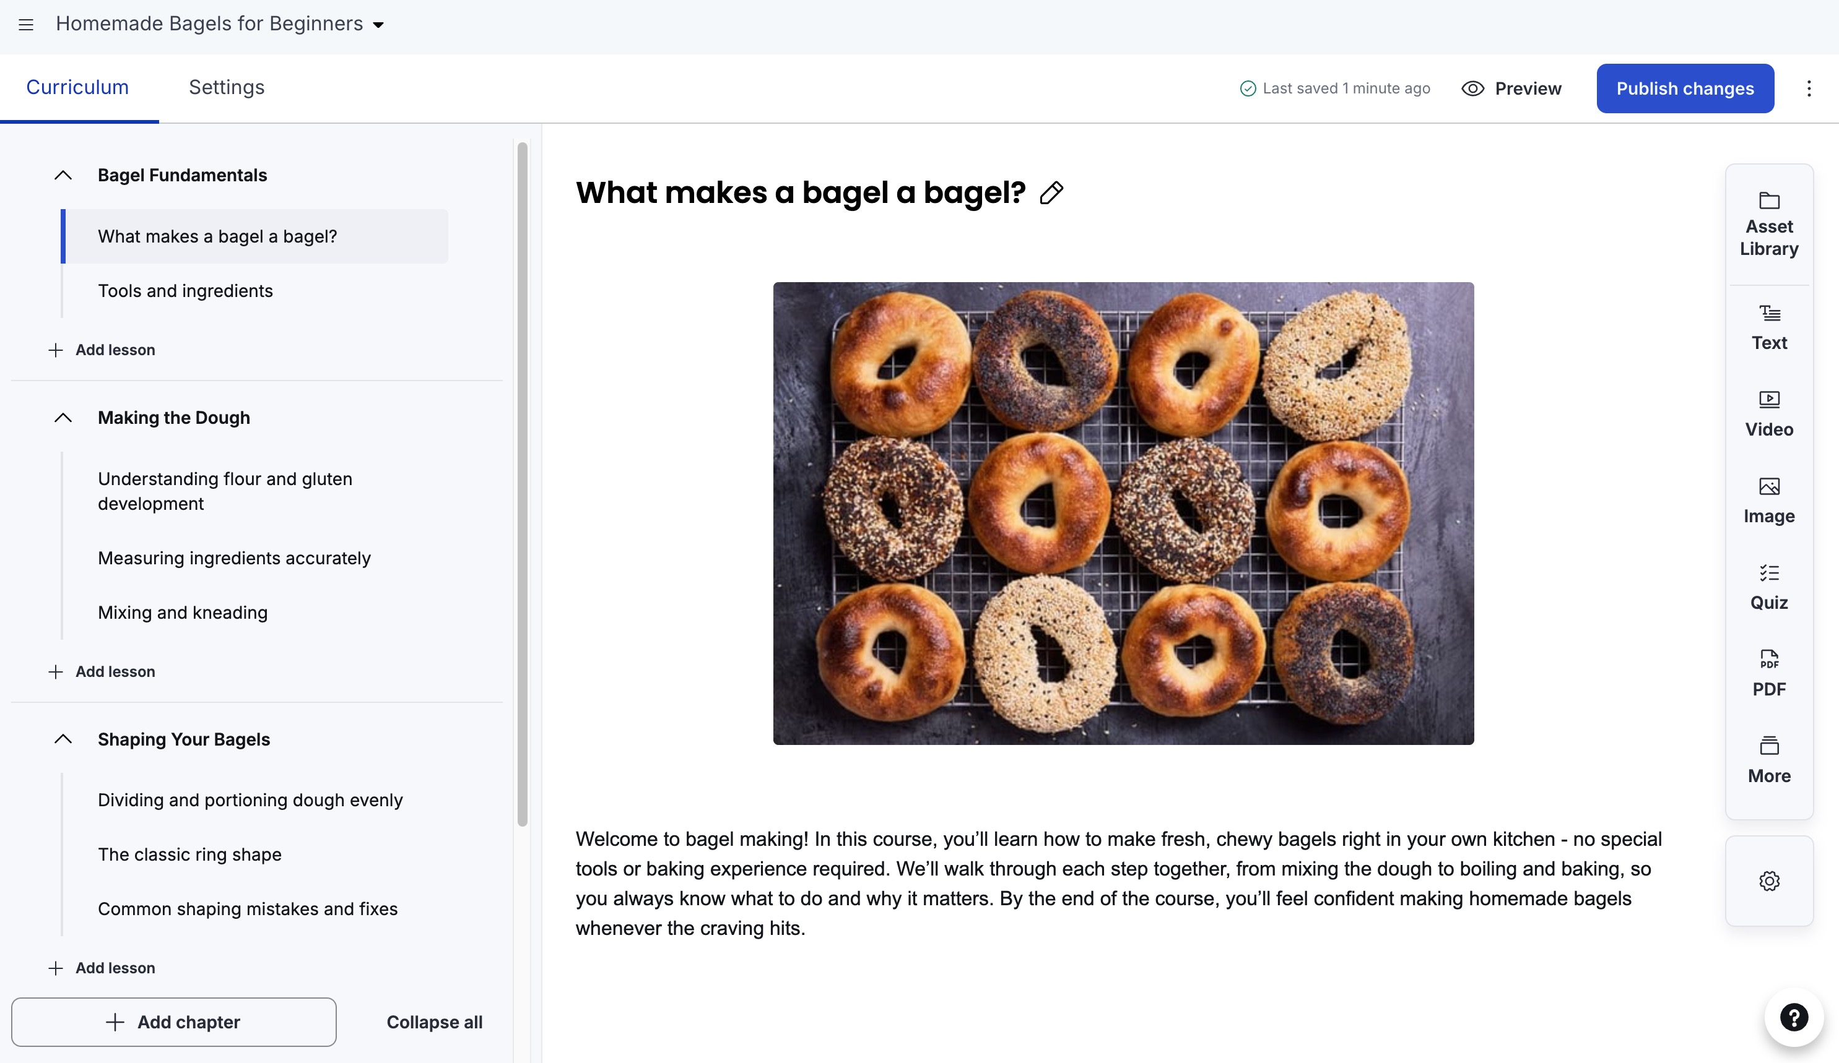Insert a Video block
Image resolution: width=1839 pixels, height=1063 pixels.
pyautogui.click(x=1769, y=414)
